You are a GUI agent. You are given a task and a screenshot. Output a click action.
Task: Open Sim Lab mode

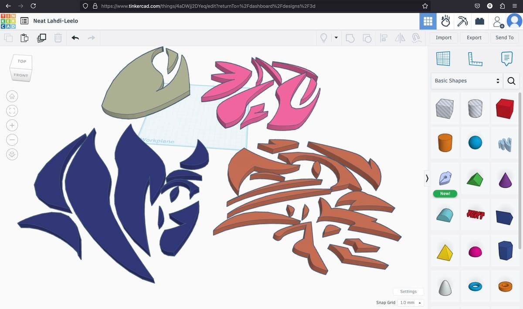[x=445, y=21]
